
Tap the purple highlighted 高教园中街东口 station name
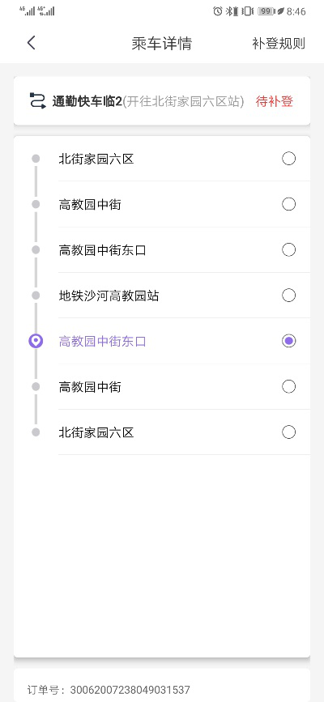103,342
